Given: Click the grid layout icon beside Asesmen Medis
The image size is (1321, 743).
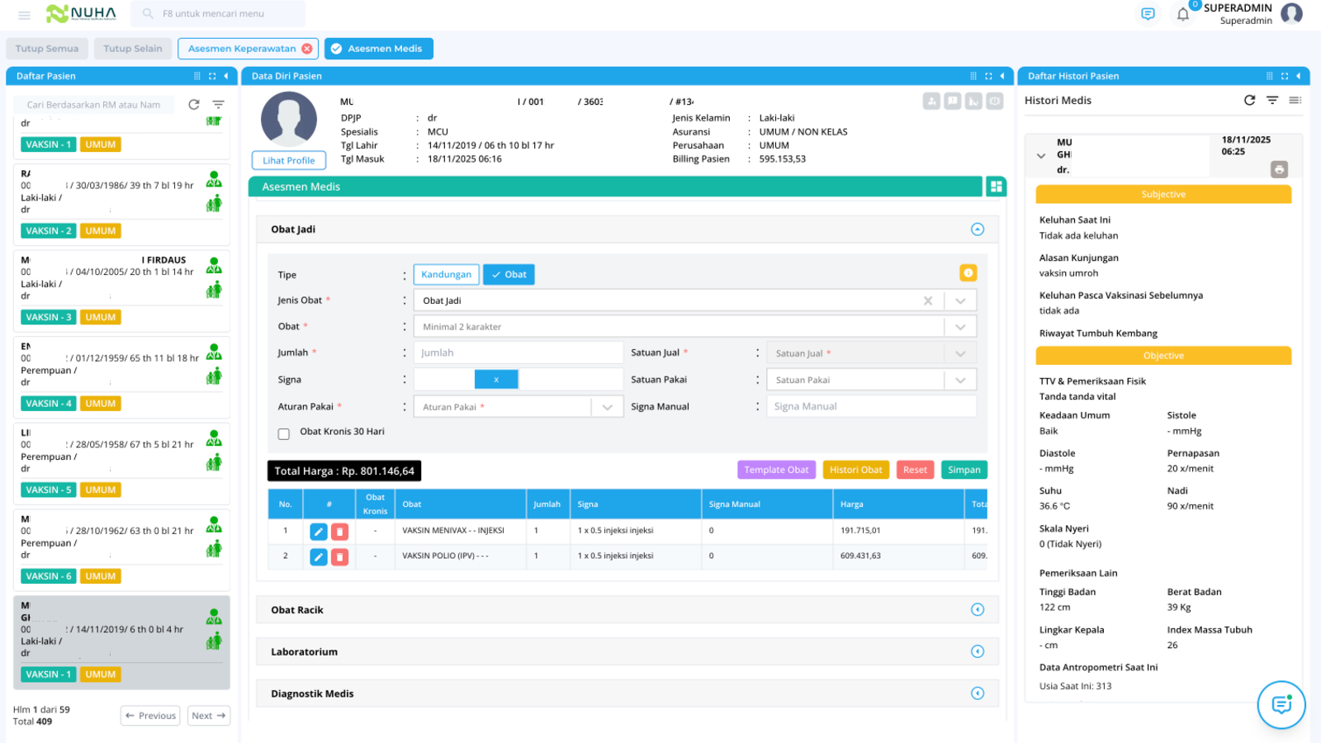Looking at the screenshot, I should click(996, 187).
